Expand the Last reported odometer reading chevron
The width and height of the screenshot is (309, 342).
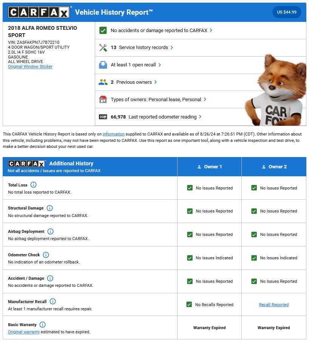click(200, 117)
